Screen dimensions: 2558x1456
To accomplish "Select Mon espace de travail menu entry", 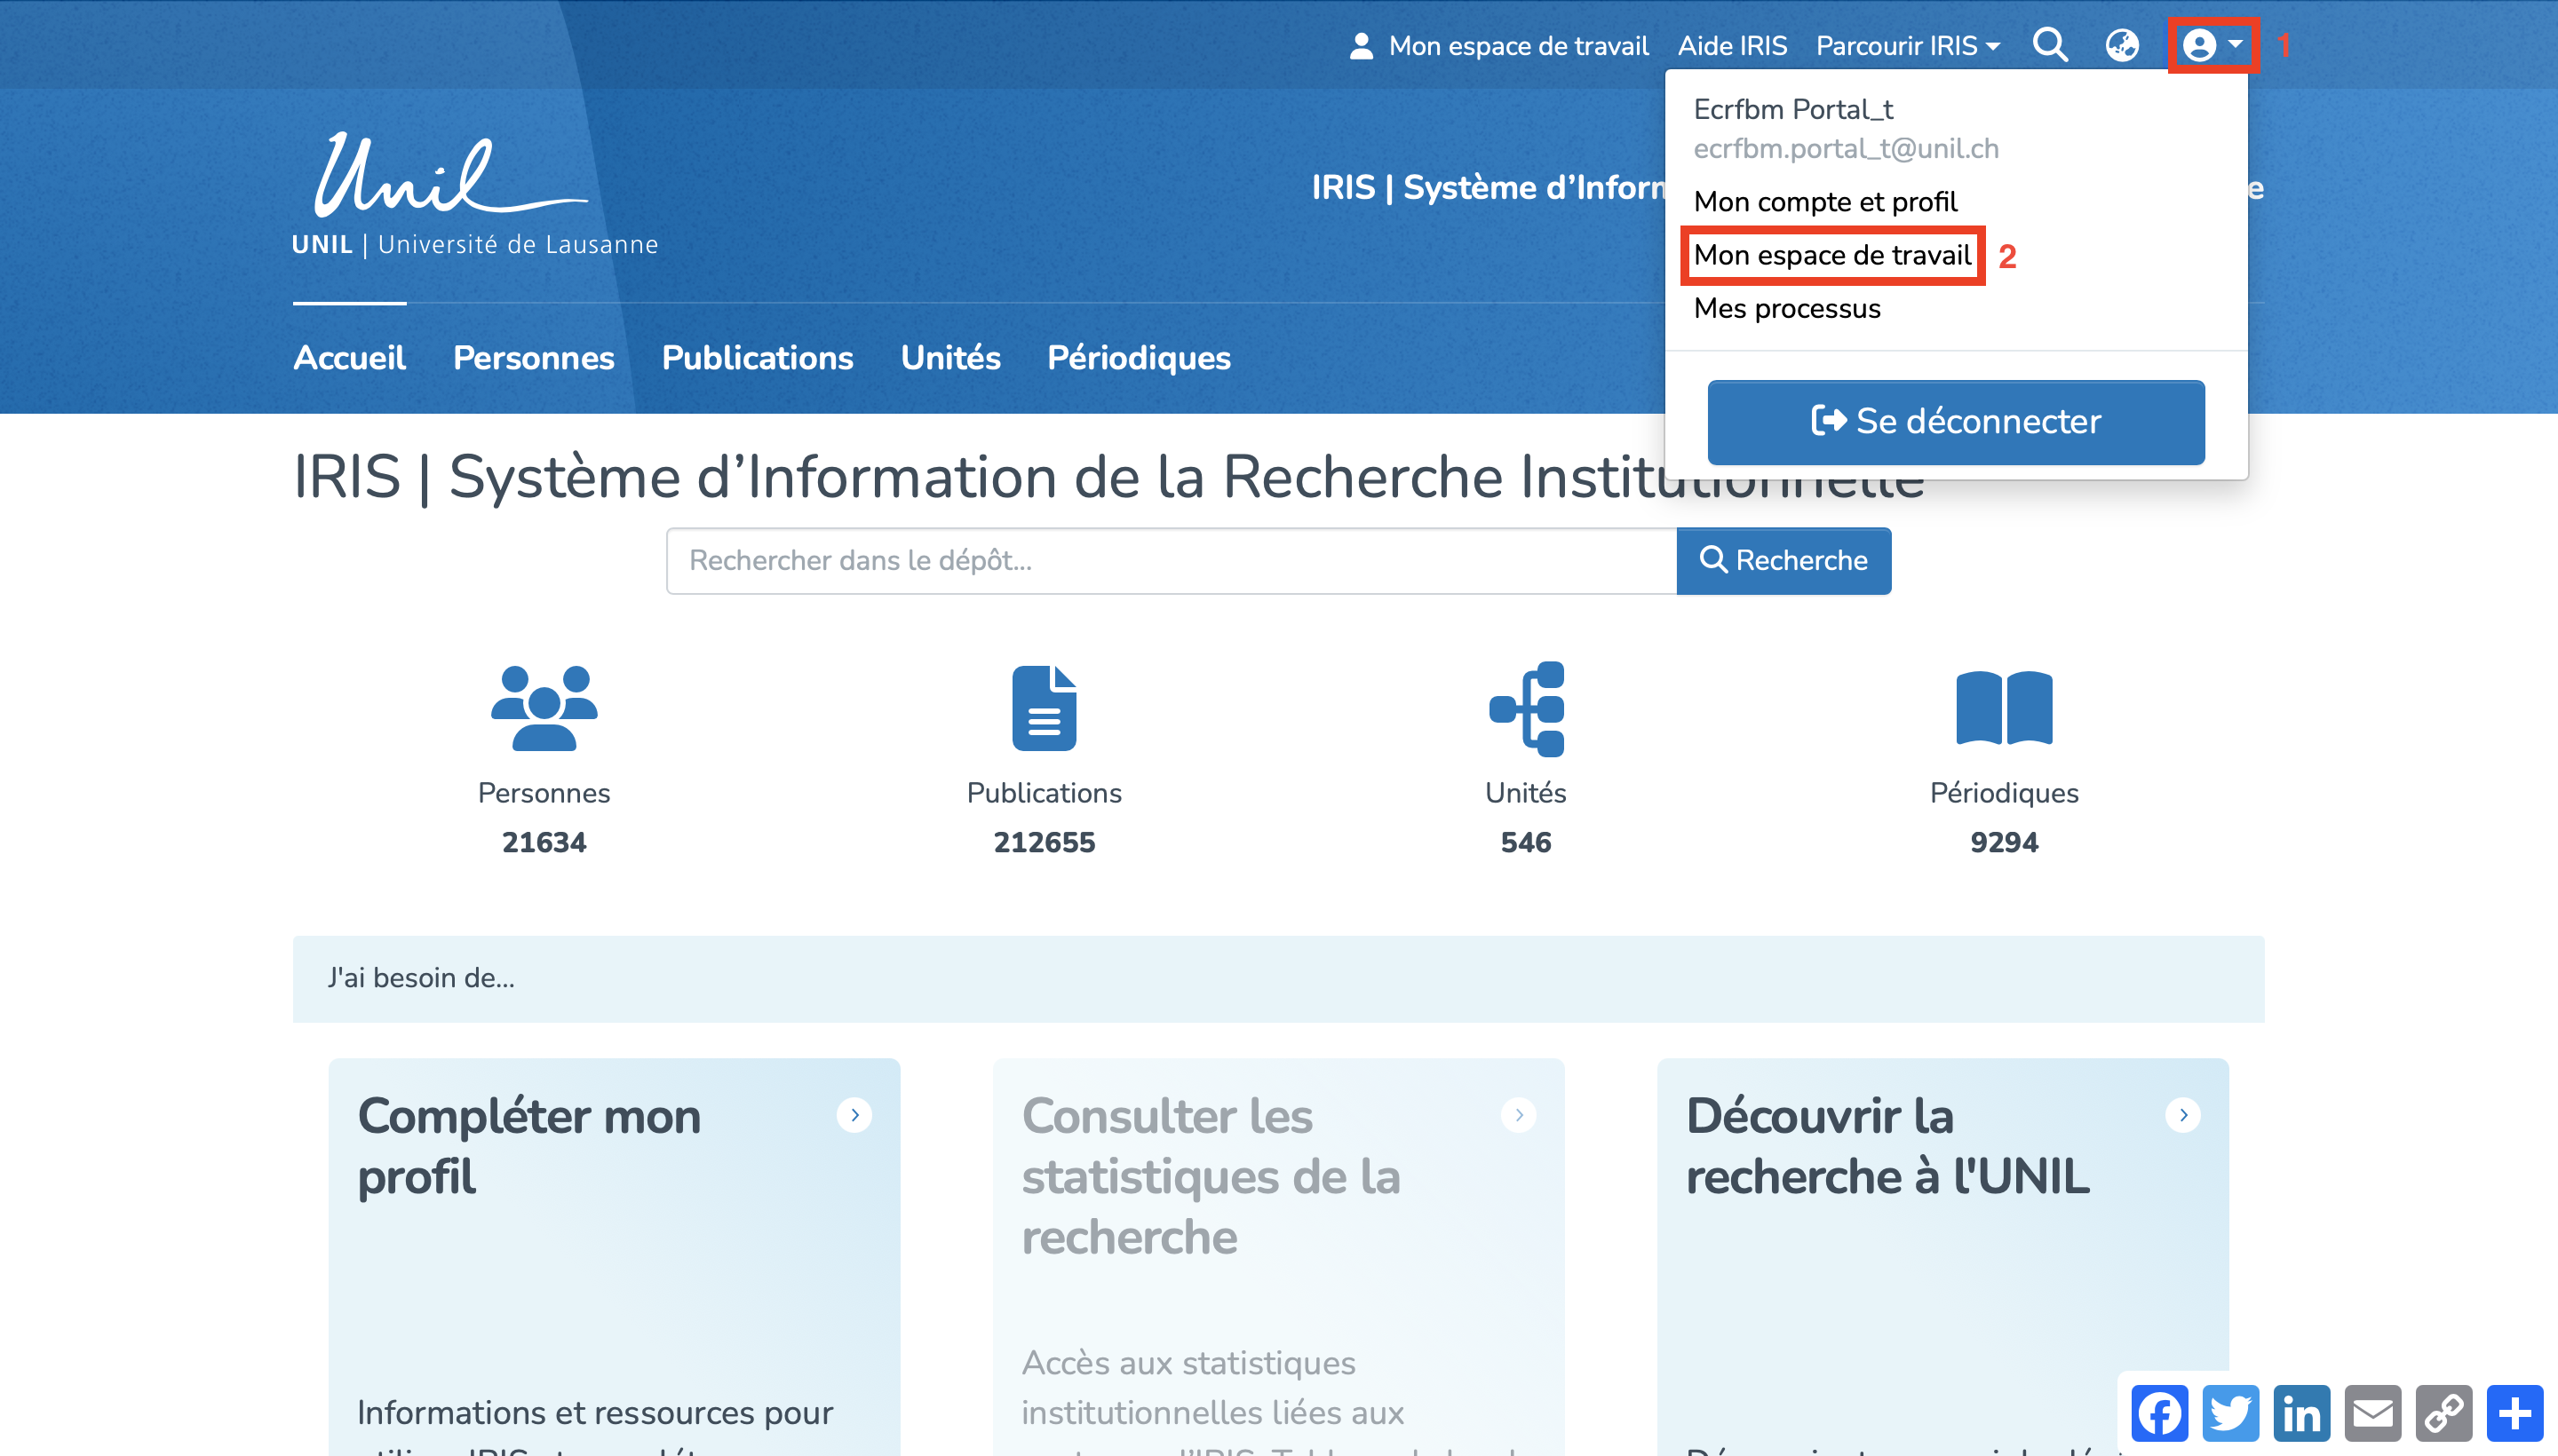I will (x=1831, y=255).
